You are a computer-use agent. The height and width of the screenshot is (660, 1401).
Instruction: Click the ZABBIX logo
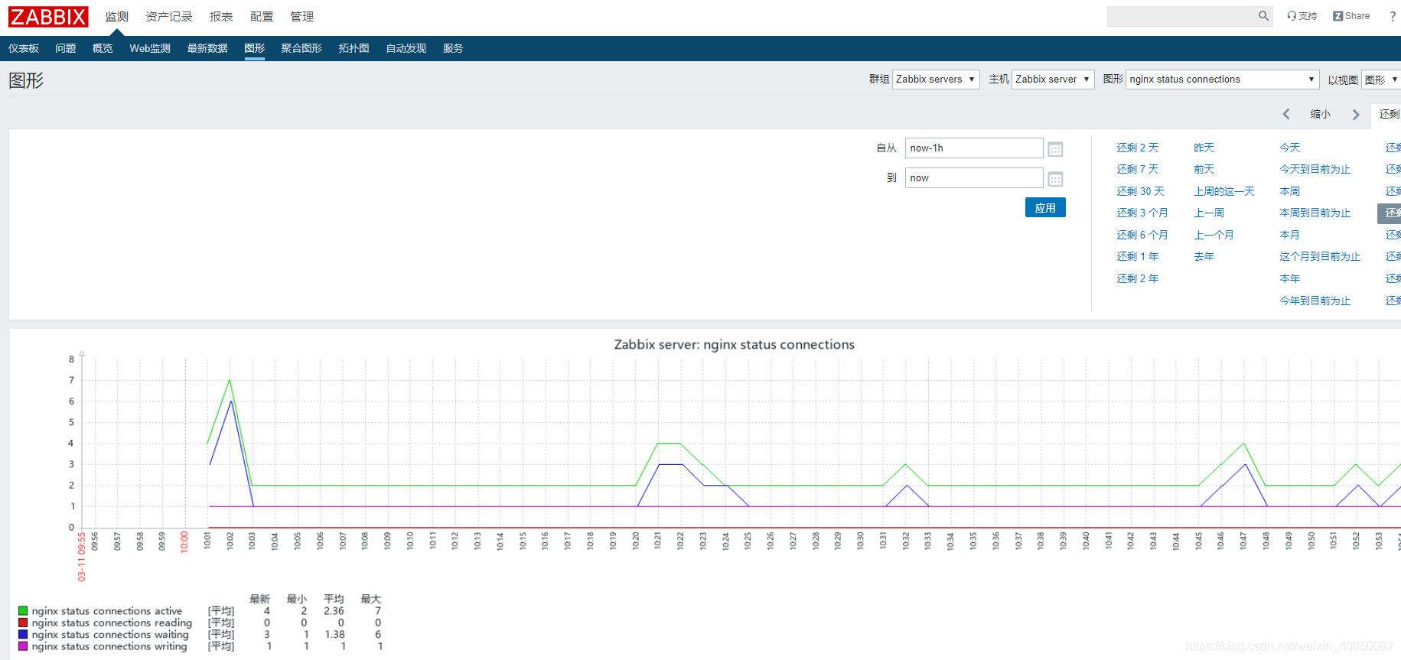click(x=48, y=17)
